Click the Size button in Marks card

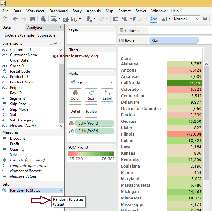tap(91, 95)
